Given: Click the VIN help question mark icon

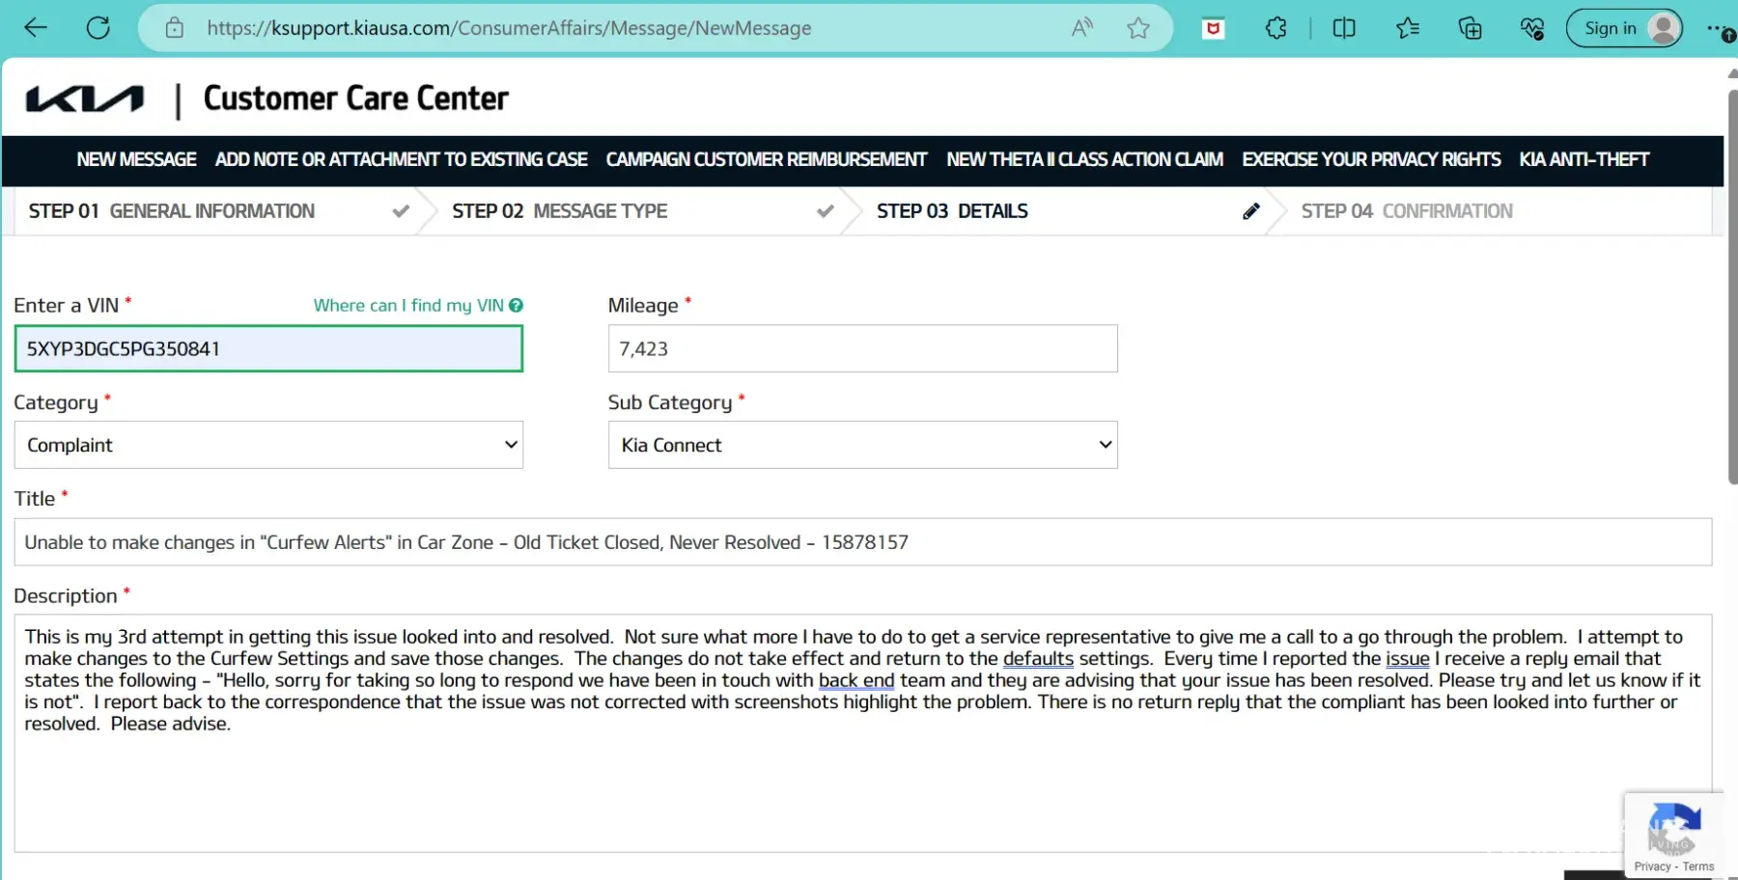Looking at the screenshot, I should coord(517,305).
